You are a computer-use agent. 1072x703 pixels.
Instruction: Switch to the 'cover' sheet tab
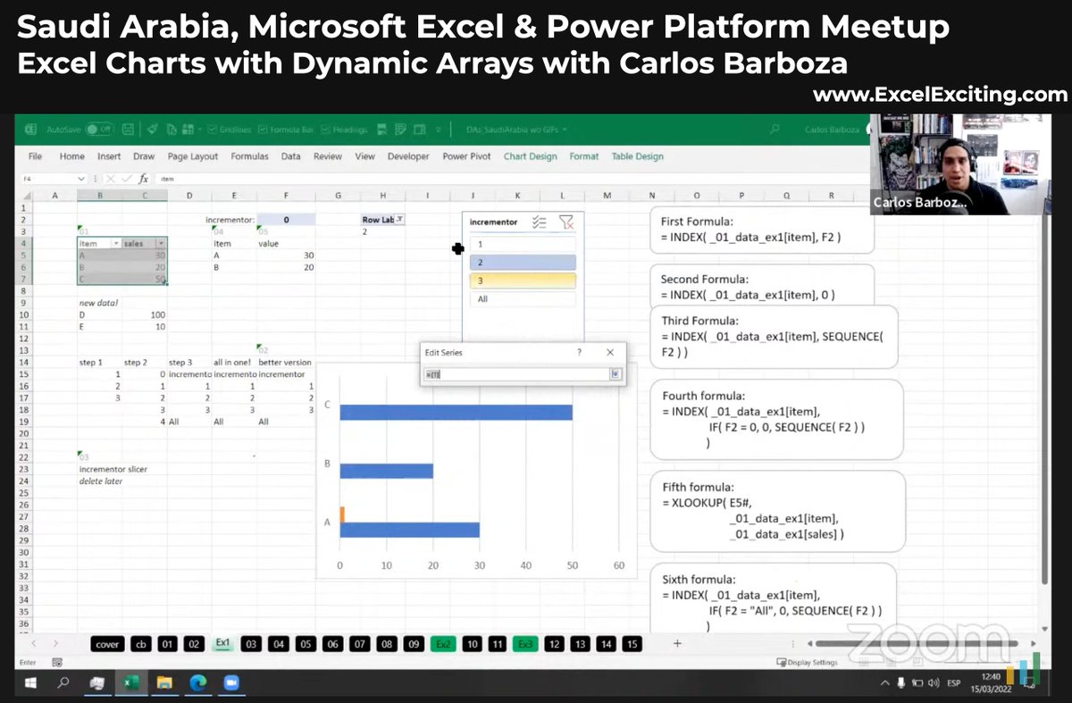pyautogui.click(x=107, y=644)
